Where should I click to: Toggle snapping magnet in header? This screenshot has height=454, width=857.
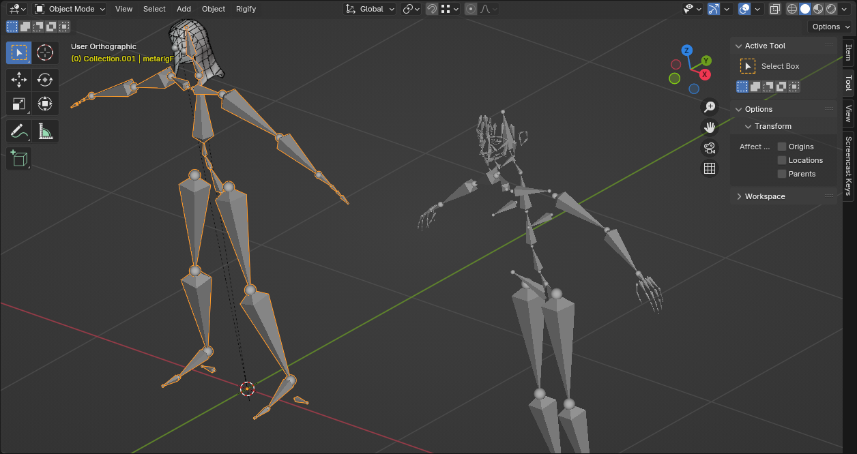[432, 9]
